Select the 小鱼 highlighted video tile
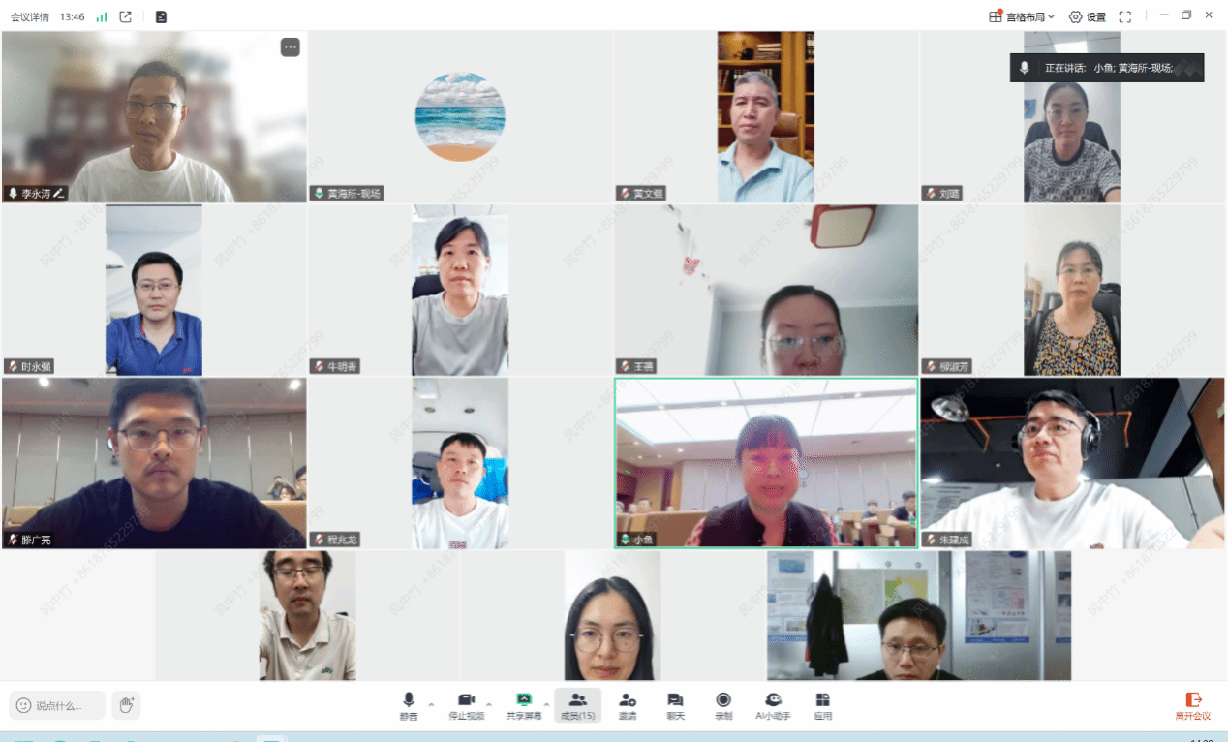Screen dimensions: 1228x742 [766, 462]
